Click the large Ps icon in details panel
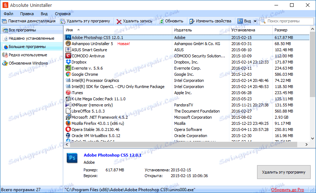 point(72,158)
